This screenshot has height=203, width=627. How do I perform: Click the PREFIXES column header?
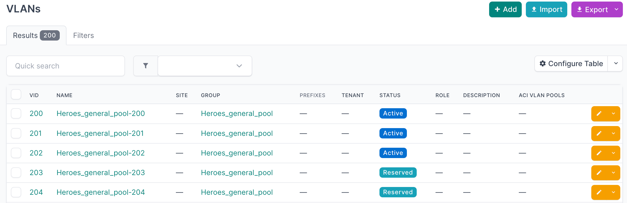point(312,95)
